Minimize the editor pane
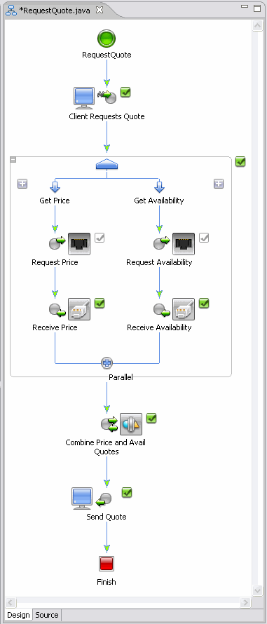Viewport: 267px width, 624px height. point(245,7)
